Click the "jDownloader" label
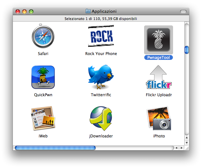Viewport: 202px width, 168px height. click(101, 136)
